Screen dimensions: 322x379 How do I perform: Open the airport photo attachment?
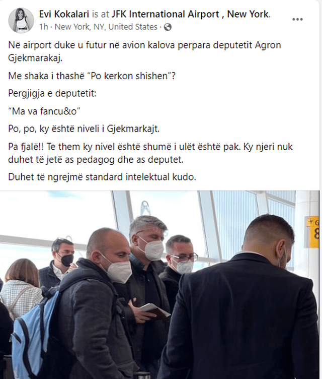click(159, 285)
